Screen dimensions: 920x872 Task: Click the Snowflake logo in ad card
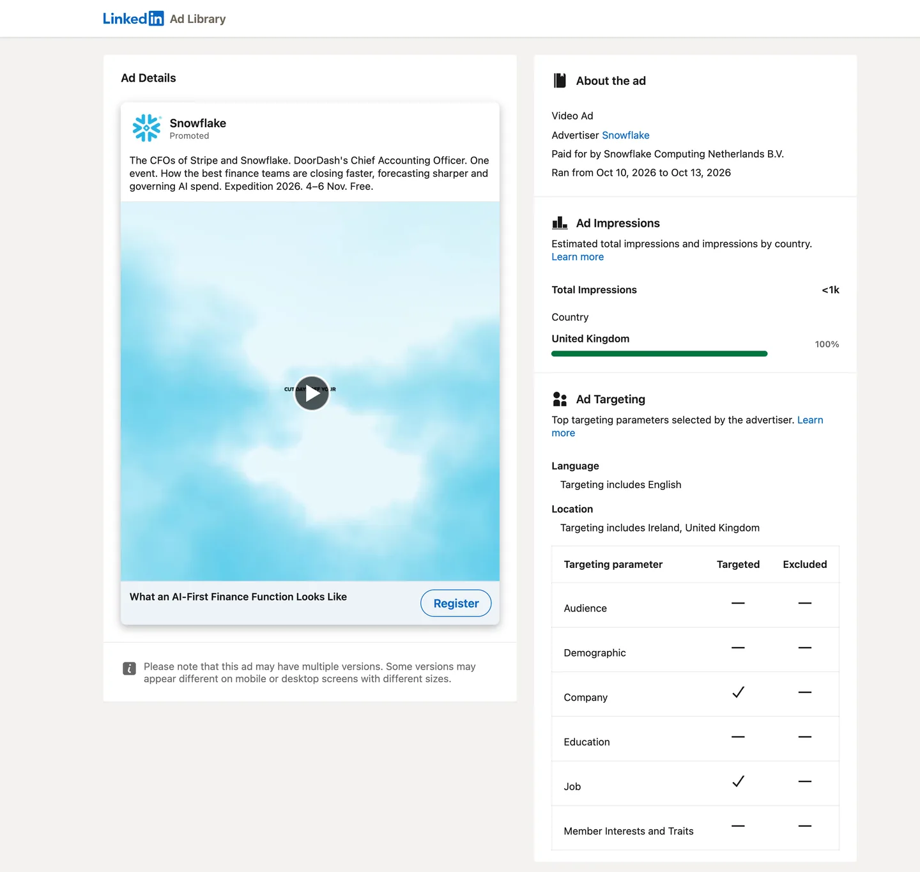146,128
